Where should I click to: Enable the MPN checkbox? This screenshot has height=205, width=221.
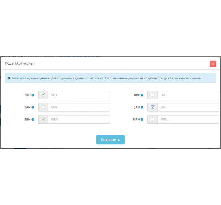click(152, 119)
